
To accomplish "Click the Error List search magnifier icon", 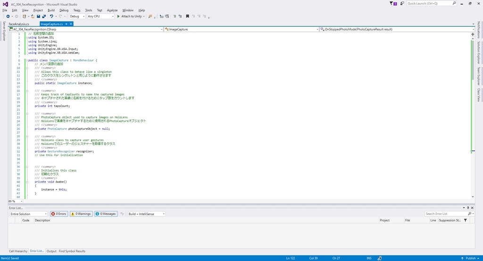I will pyautogui.click(x=469, y=214).
